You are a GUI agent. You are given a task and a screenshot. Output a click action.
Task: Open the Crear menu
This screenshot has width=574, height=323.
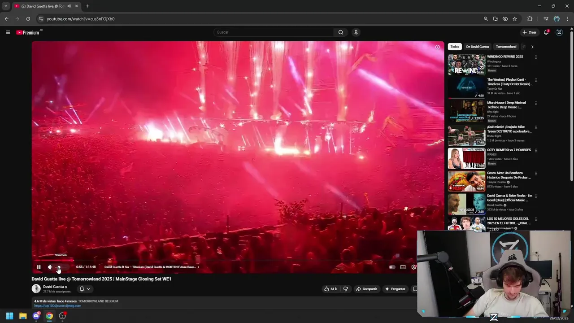(529, 32)
